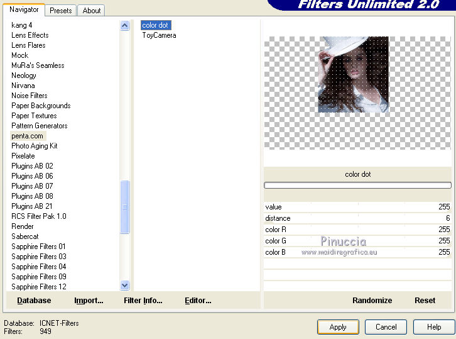This screenshot has width=456, height=339.
Task: Select Plugins AB 02 category
Action: (32, 166)
